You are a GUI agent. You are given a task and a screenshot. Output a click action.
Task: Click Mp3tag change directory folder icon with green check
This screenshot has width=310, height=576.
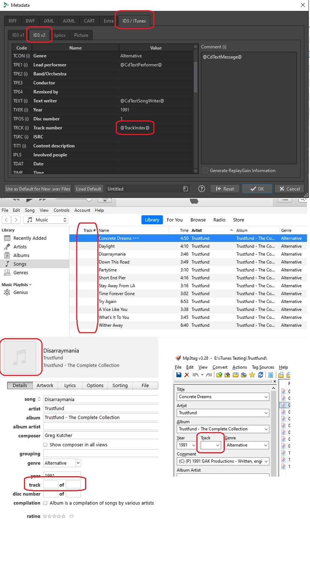click(220, 375)
